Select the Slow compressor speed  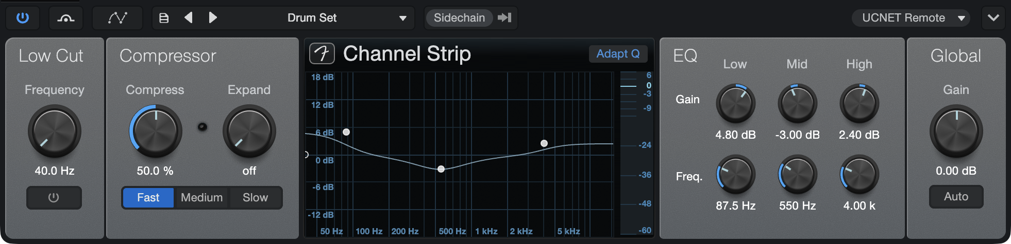[256, 198]
